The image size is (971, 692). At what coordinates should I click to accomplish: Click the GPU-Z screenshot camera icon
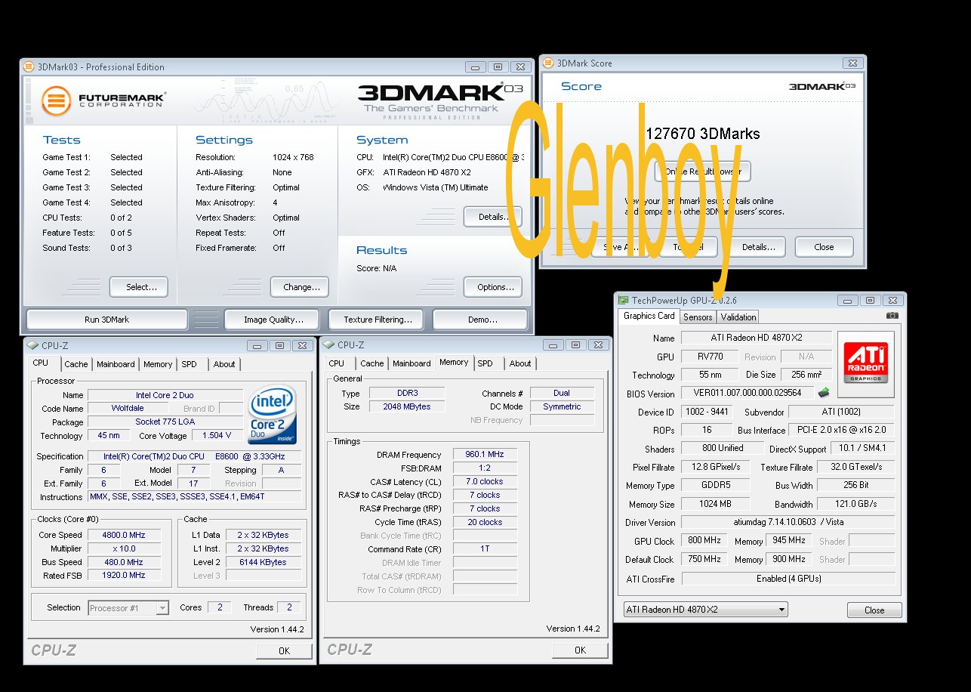pyautogui.click(x=892, y=316)
